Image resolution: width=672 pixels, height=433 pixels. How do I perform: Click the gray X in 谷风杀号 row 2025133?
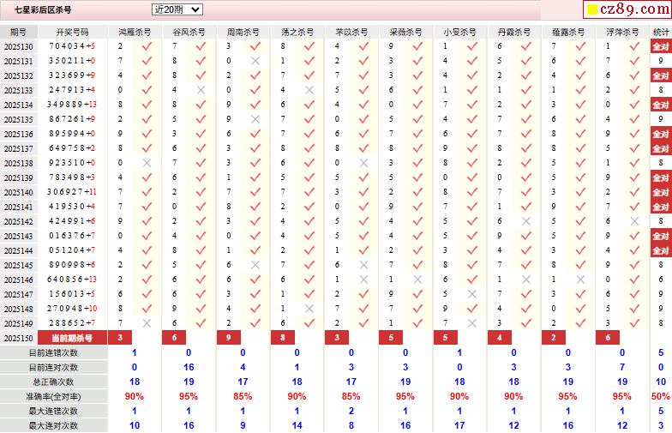click(201, 90)
